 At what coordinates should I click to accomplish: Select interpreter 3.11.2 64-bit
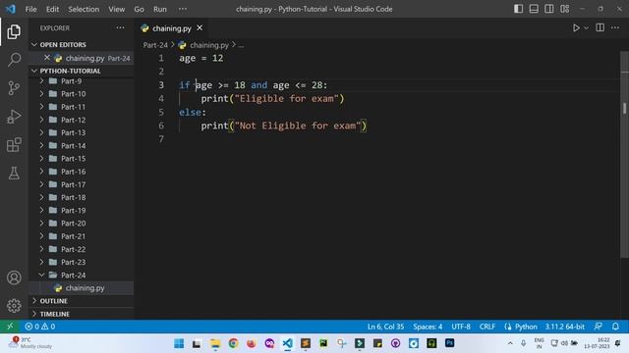564,327
